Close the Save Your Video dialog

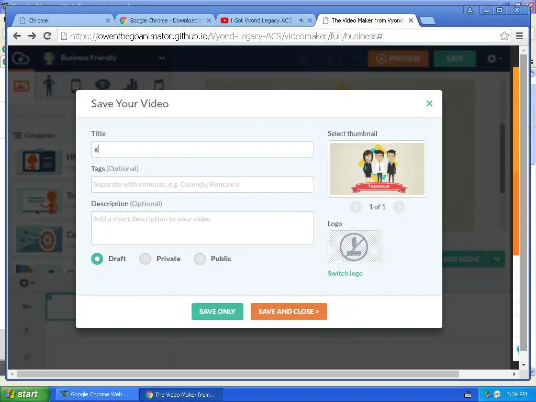[429, 103]
